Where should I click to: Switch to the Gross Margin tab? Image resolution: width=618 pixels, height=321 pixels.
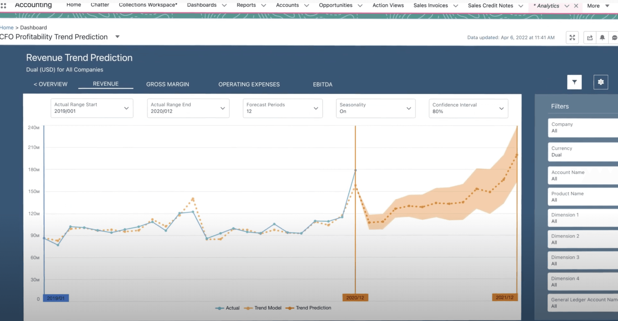click(167, 84)
